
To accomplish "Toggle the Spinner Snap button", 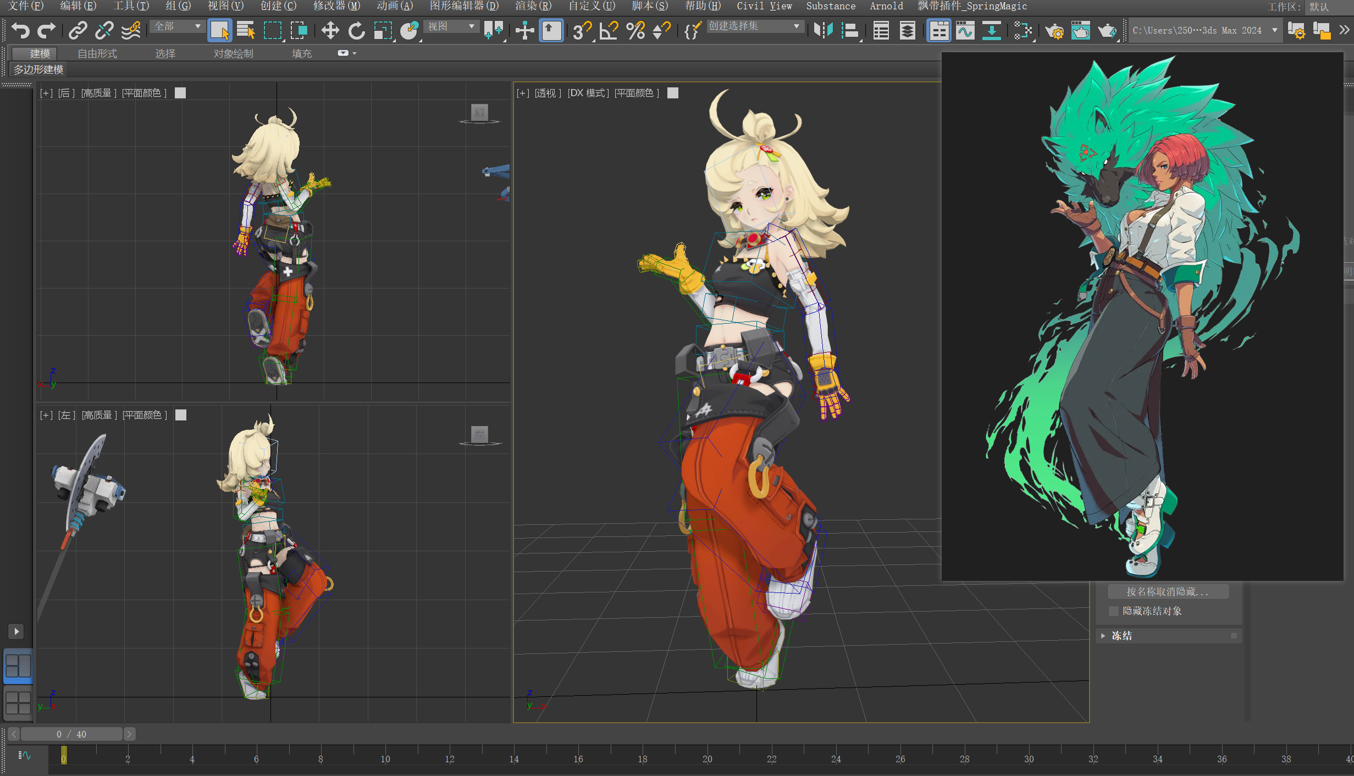I will [x=662, y=30].
